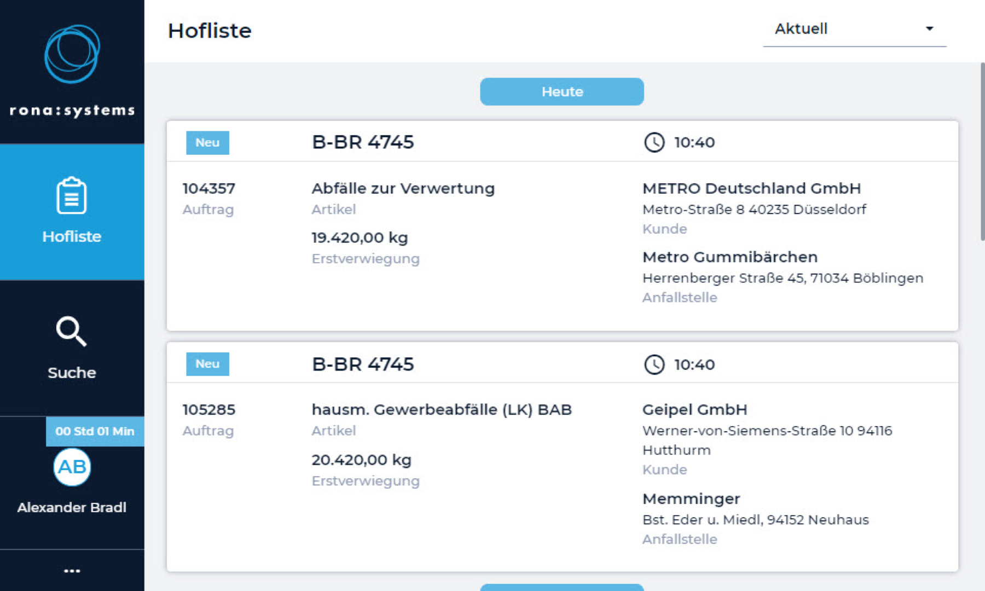This screenshot has width=985, height=591.
Task: Click clock icon on first order card
Action: (654, 142)
